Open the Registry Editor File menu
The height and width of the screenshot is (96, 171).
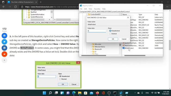coord(81,9)
